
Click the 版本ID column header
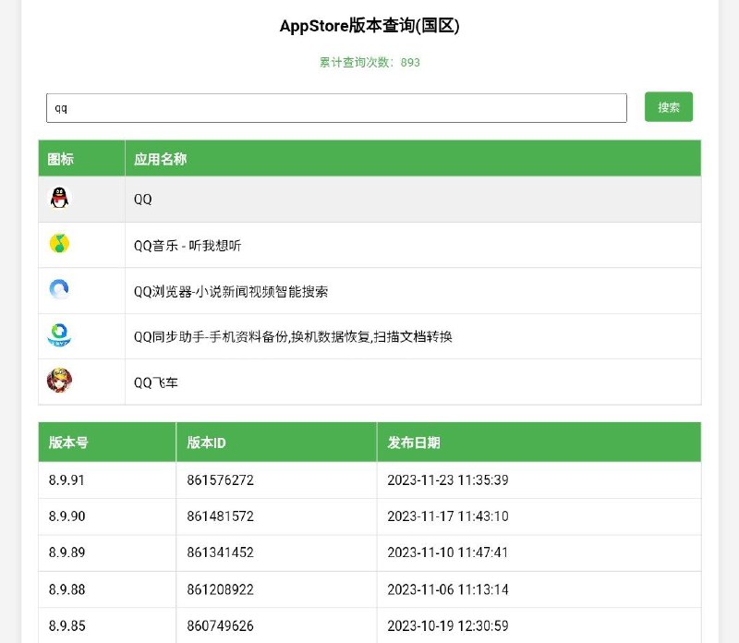click(203, 443)
